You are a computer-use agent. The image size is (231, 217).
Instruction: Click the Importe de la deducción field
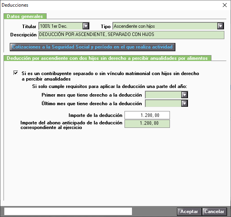147,115
